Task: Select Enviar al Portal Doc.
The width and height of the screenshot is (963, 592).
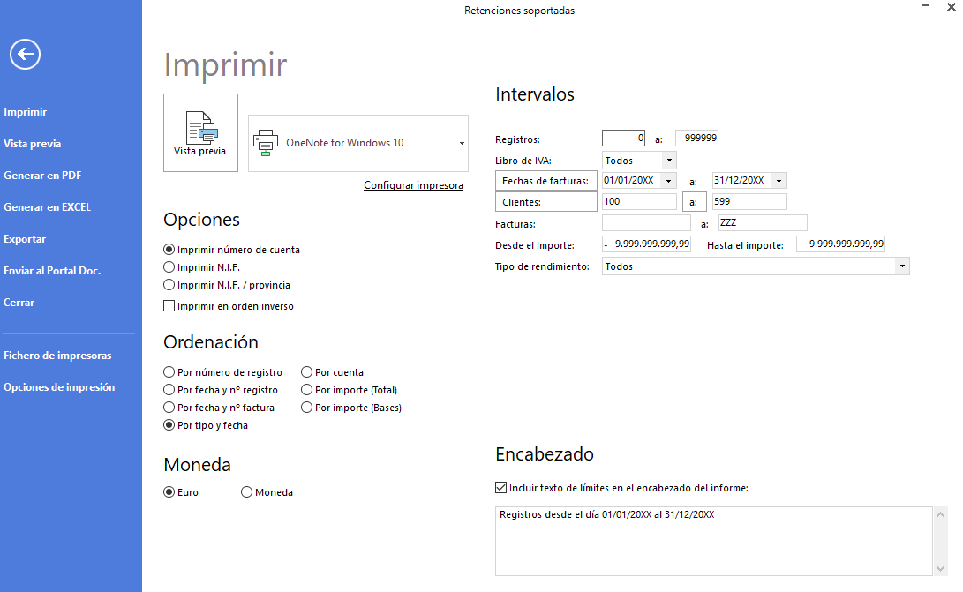Action: [x=52, y=271]
